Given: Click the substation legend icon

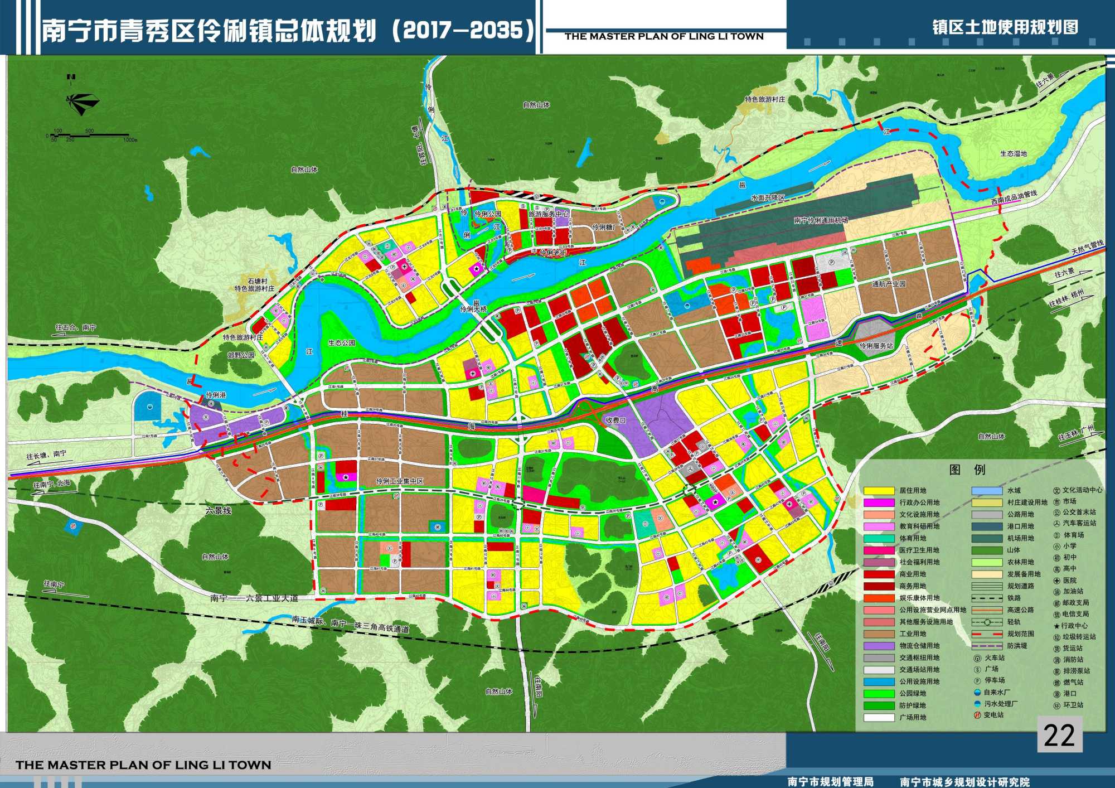Looking at the screenshot, I should (977, 716).
